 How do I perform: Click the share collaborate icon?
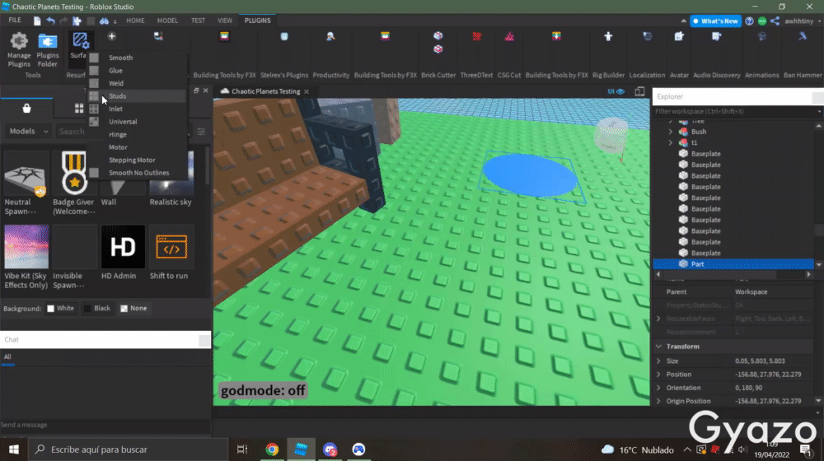(x=775, y=21)
